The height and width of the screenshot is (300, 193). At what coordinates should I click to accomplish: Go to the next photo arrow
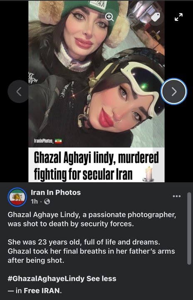pos(174,91)
